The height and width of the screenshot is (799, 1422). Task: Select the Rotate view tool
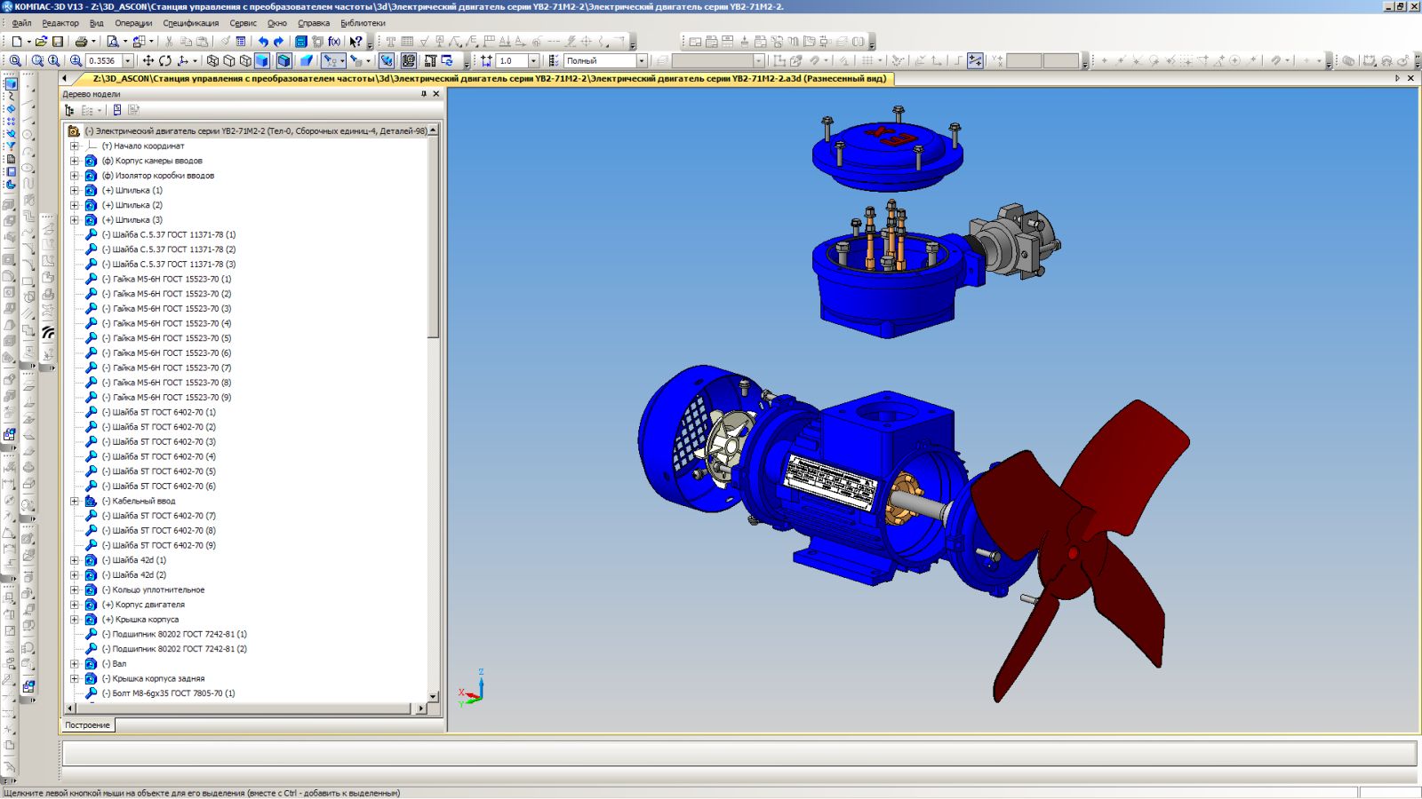pos(165,61)
